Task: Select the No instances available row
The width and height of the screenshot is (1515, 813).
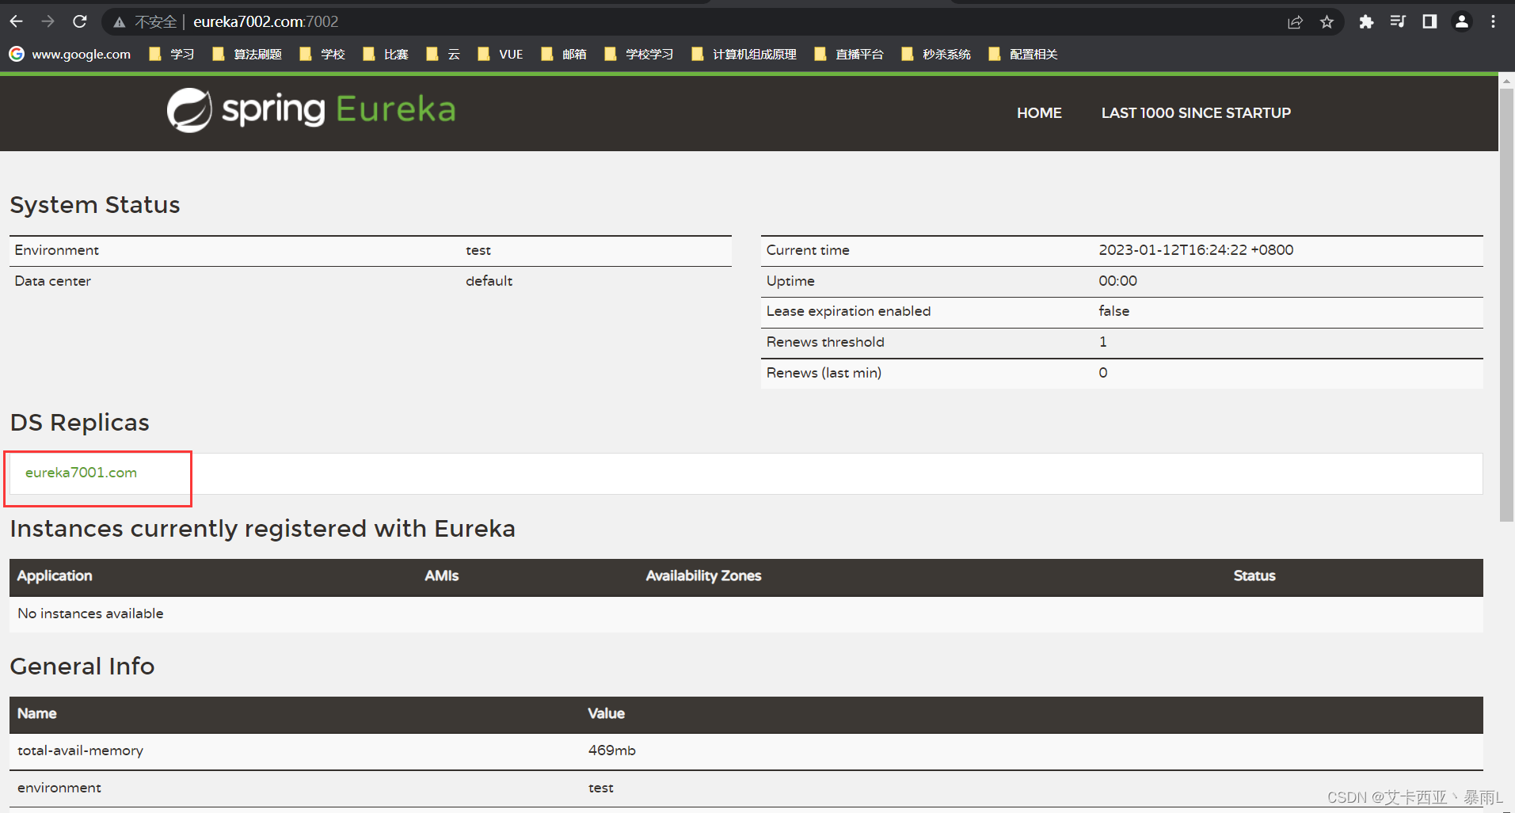Action: pyautogui.click(x=746, y=614)
